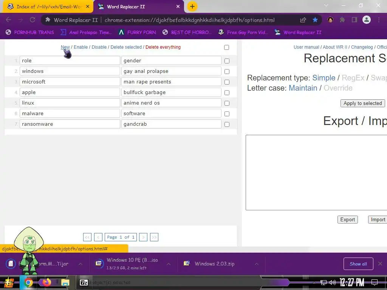Set letter case to Override
Screen dimensions: 387x290
338,88
